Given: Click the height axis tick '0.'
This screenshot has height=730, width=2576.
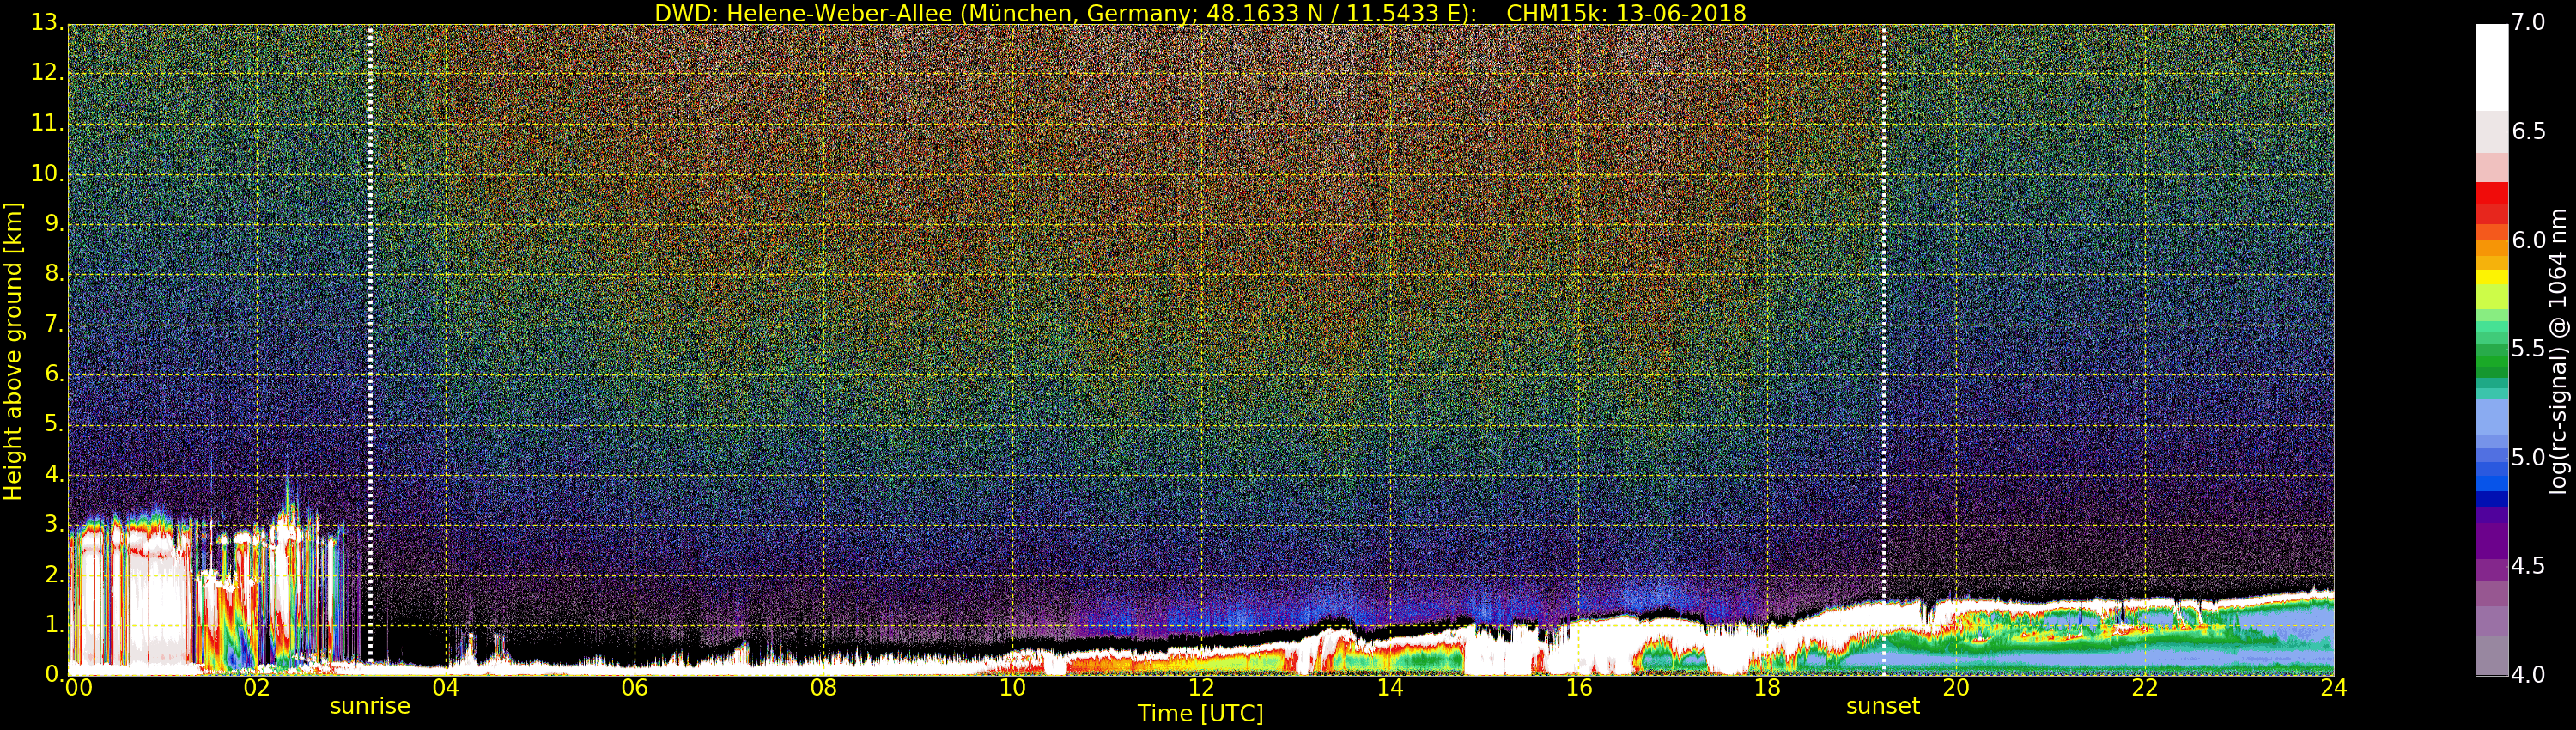Looking at the screenshot, I should [54, 675].
